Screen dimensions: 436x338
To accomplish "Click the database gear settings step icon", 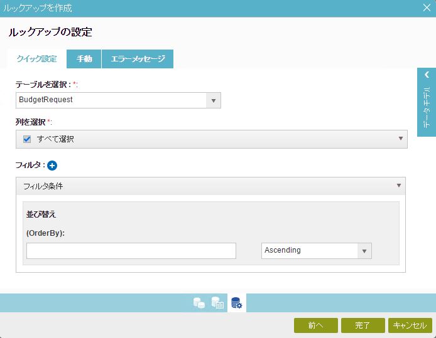I will 237,303.
